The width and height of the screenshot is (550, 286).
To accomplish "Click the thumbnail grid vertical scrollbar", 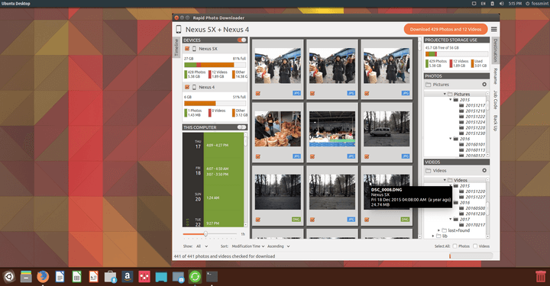I will (x=420, y=138).
